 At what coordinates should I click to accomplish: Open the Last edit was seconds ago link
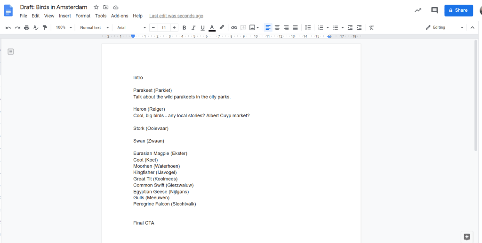click(176, 16)
